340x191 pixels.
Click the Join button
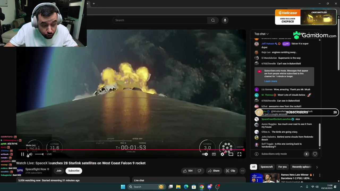click(x=59, y=171)
